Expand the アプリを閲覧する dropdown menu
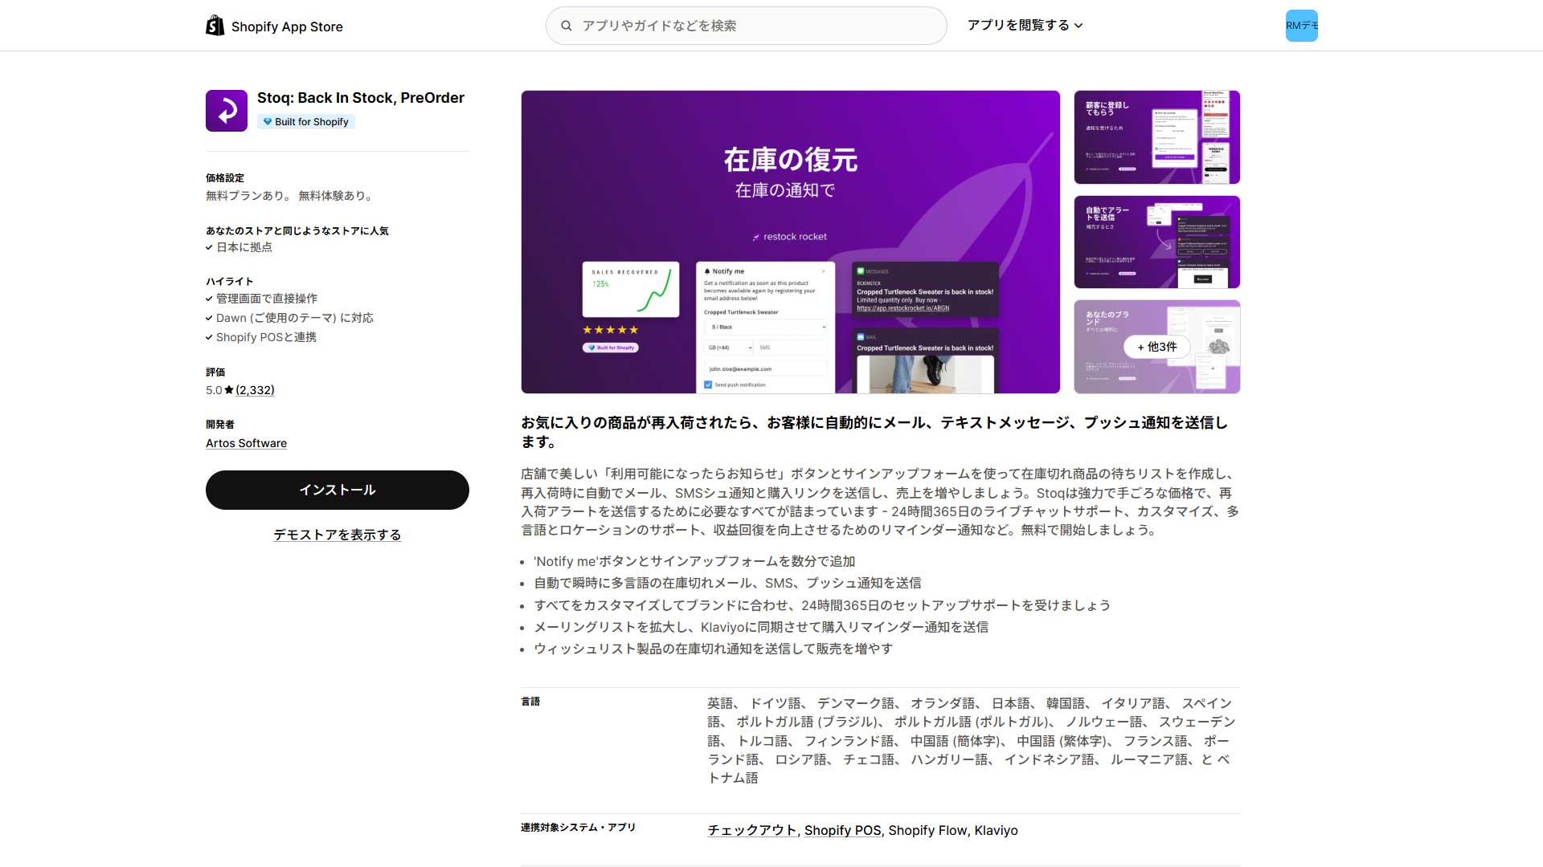The width and height of the screenshot is (1543, 867). pos(1017,26)
